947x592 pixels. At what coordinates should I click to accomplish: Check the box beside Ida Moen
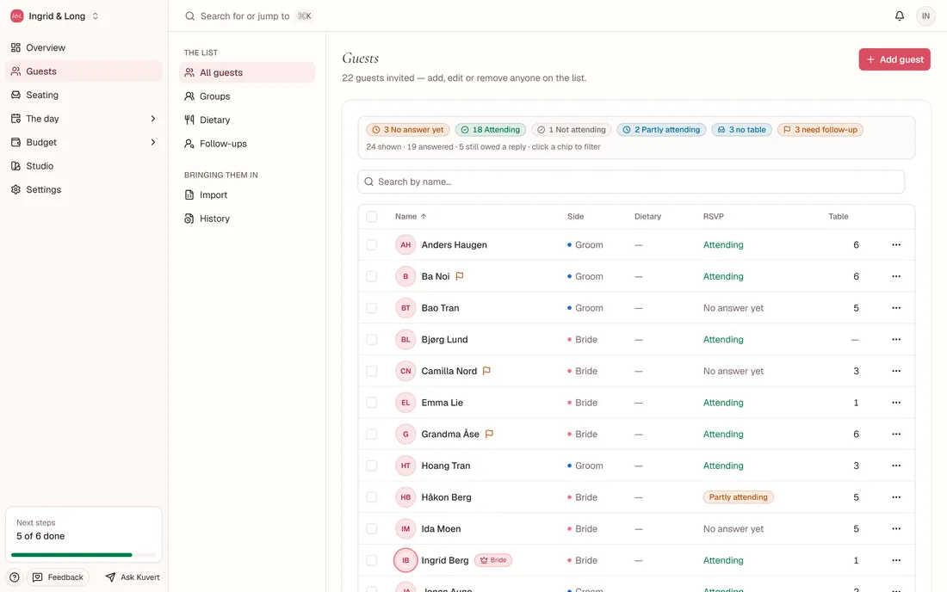(371, 528)
